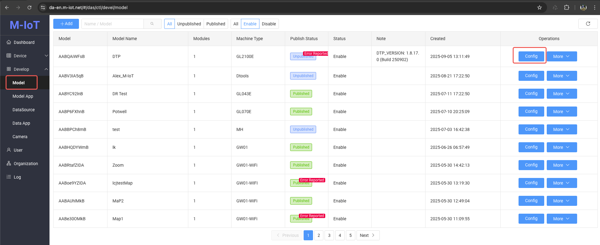
Task: Open the Log page in sidebar
Action: (17, 177)
